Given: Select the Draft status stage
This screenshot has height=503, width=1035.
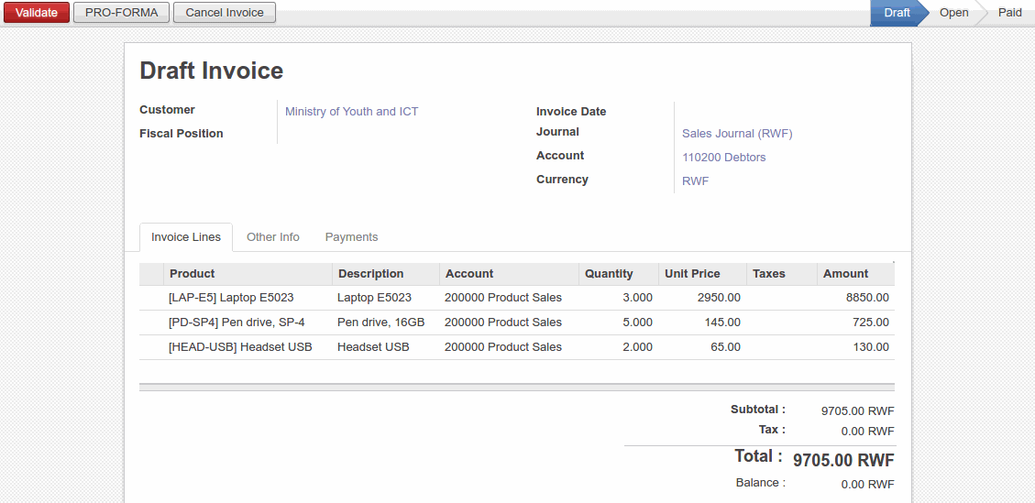Looking at the screenshot, I should 896,13.
